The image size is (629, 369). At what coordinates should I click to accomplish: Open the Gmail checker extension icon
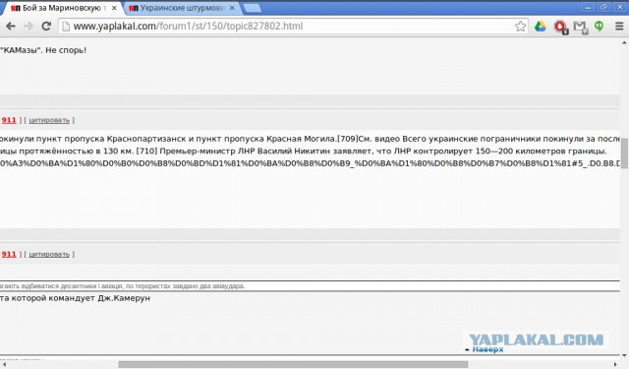[x=580, y=27]
